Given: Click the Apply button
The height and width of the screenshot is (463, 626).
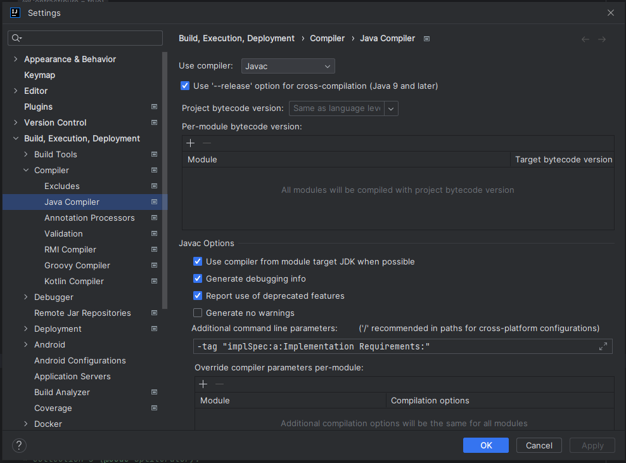Looking at the screenshot, I should pos(592,445).
